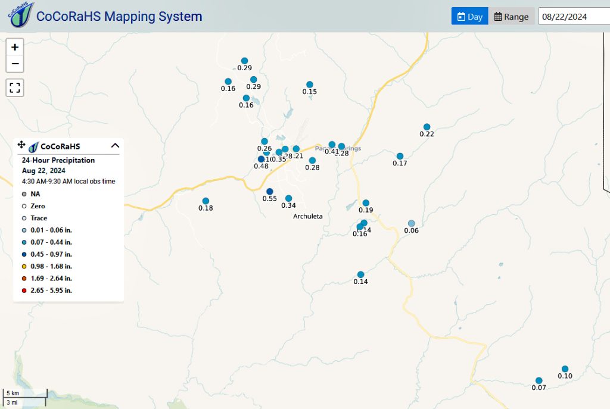
Task: Click the "Archuleta" map label
Action: pos(308,216)
